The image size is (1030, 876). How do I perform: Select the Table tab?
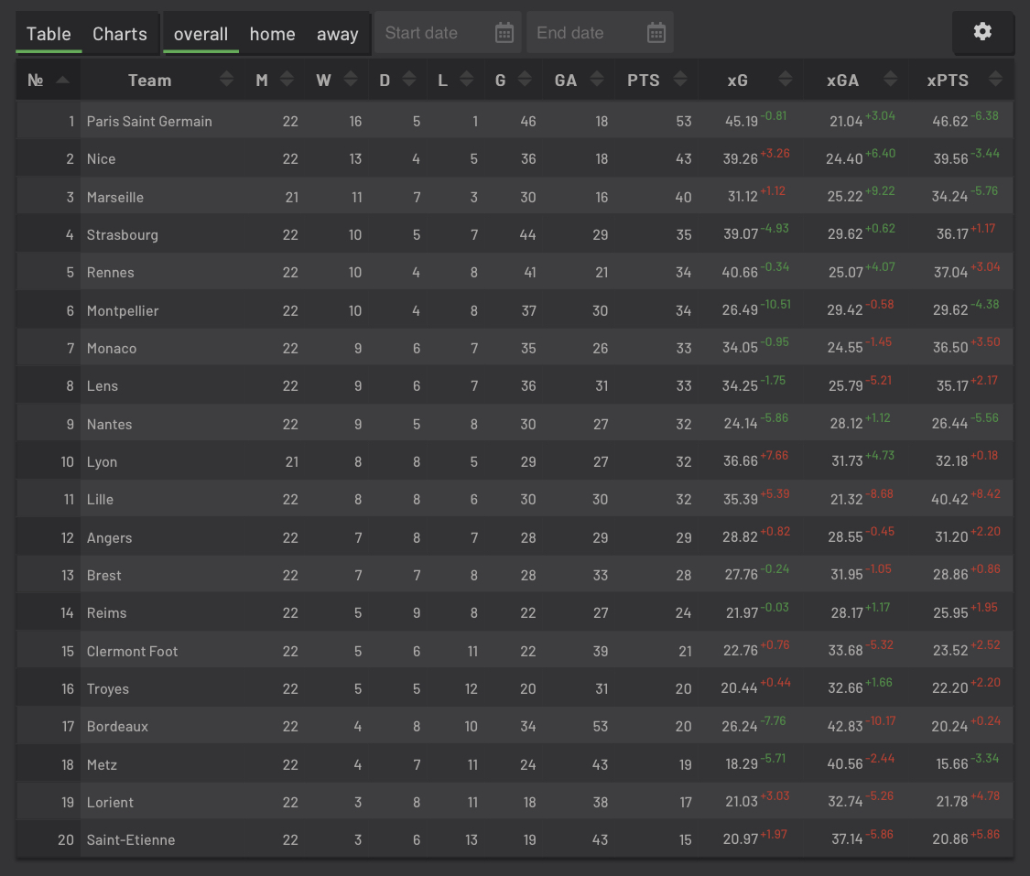coord(49,34)
